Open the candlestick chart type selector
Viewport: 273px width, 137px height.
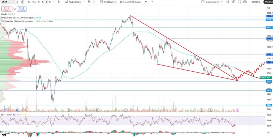[x=59, y=2]
